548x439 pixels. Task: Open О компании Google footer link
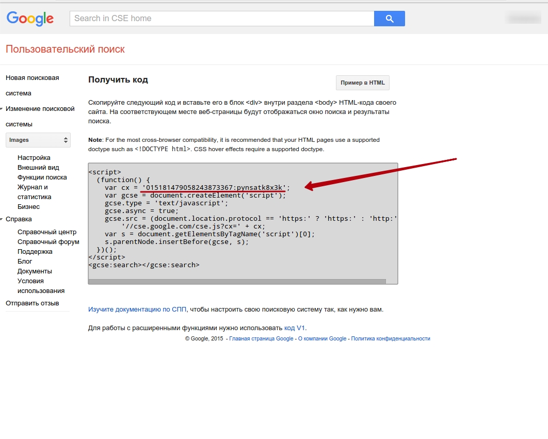(322, 339)
